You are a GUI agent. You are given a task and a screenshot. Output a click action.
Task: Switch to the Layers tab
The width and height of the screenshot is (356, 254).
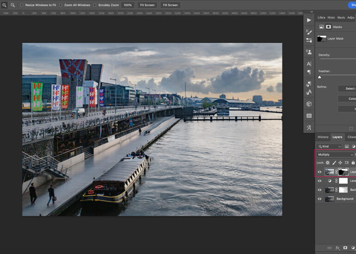click(x=337, y=137)
